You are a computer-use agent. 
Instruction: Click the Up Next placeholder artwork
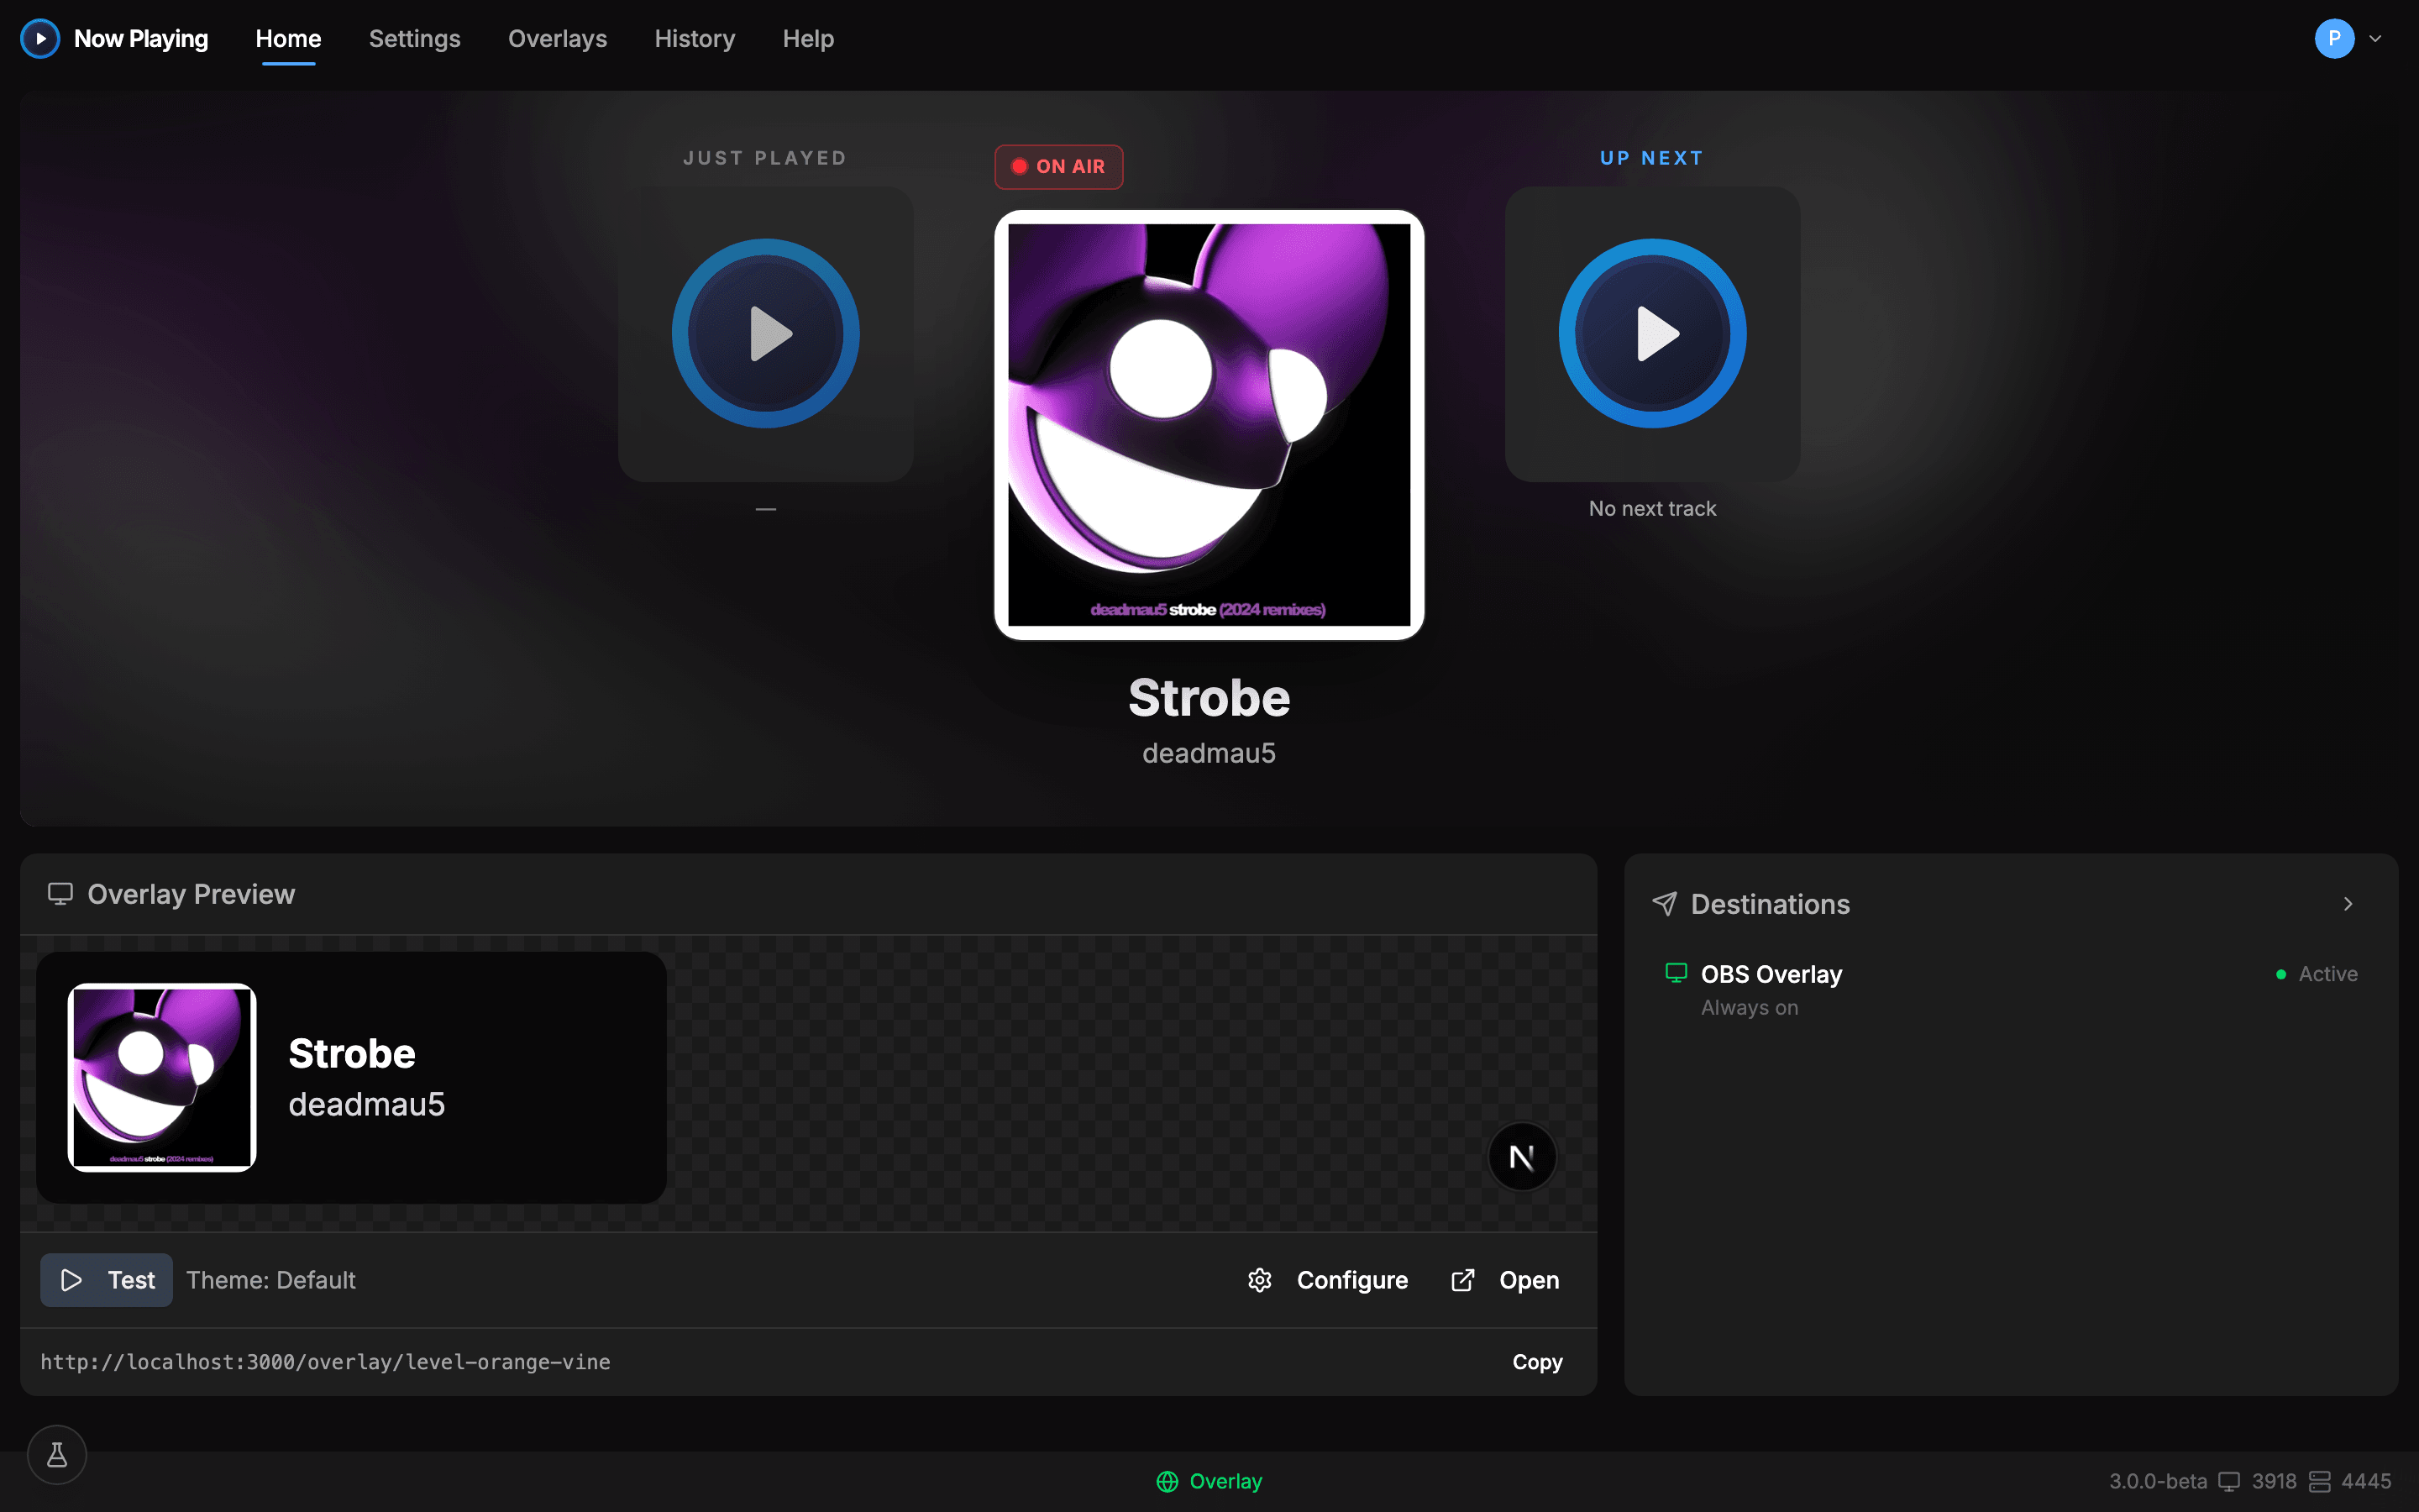pyautogui.click(x=1652, y=334)
